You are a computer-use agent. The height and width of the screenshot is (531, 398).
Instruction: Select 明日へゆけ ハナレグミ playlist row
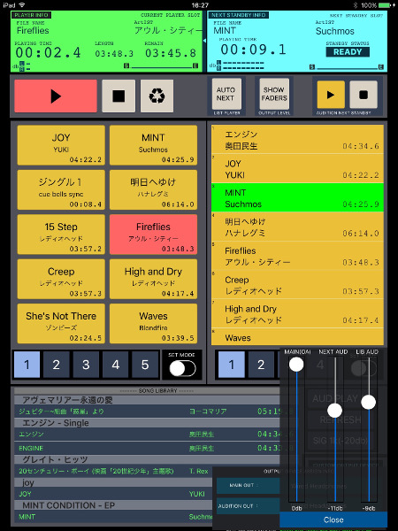pos(297,227)
